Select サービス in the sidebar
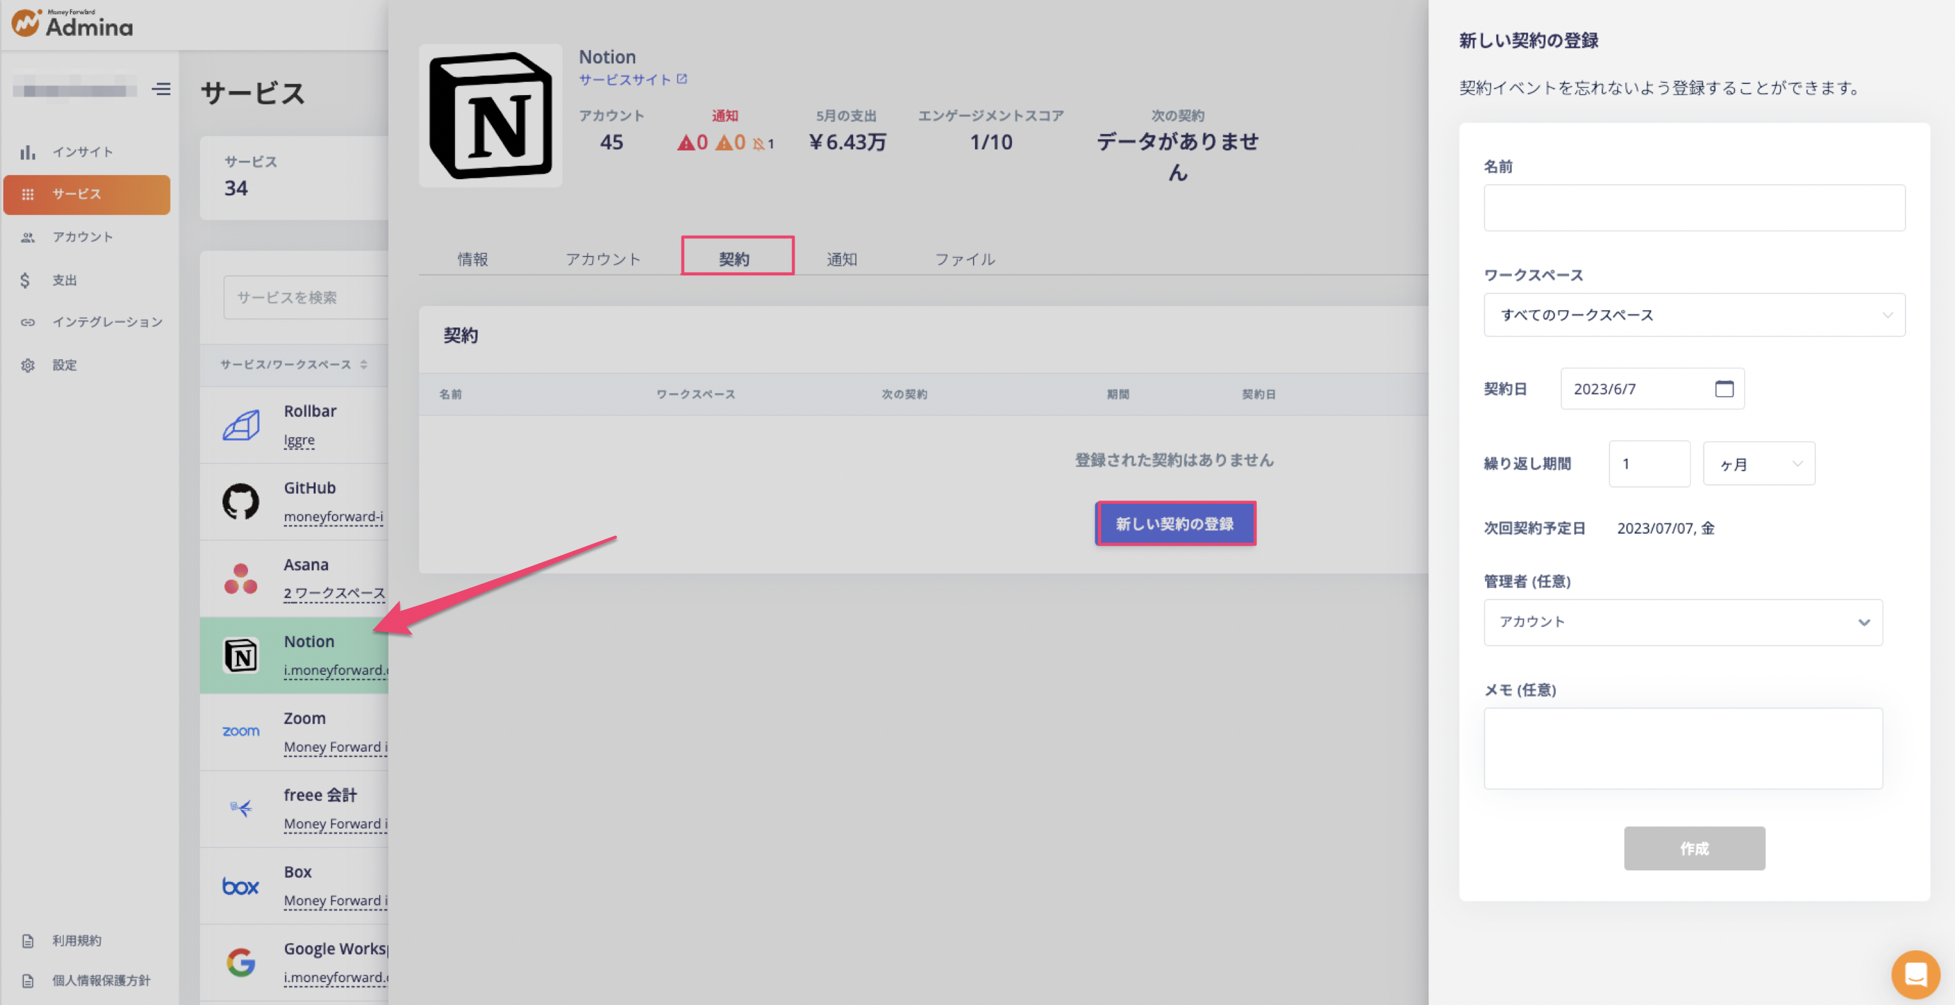The width and height of the screenshot is (1955, 1005). 87,195
